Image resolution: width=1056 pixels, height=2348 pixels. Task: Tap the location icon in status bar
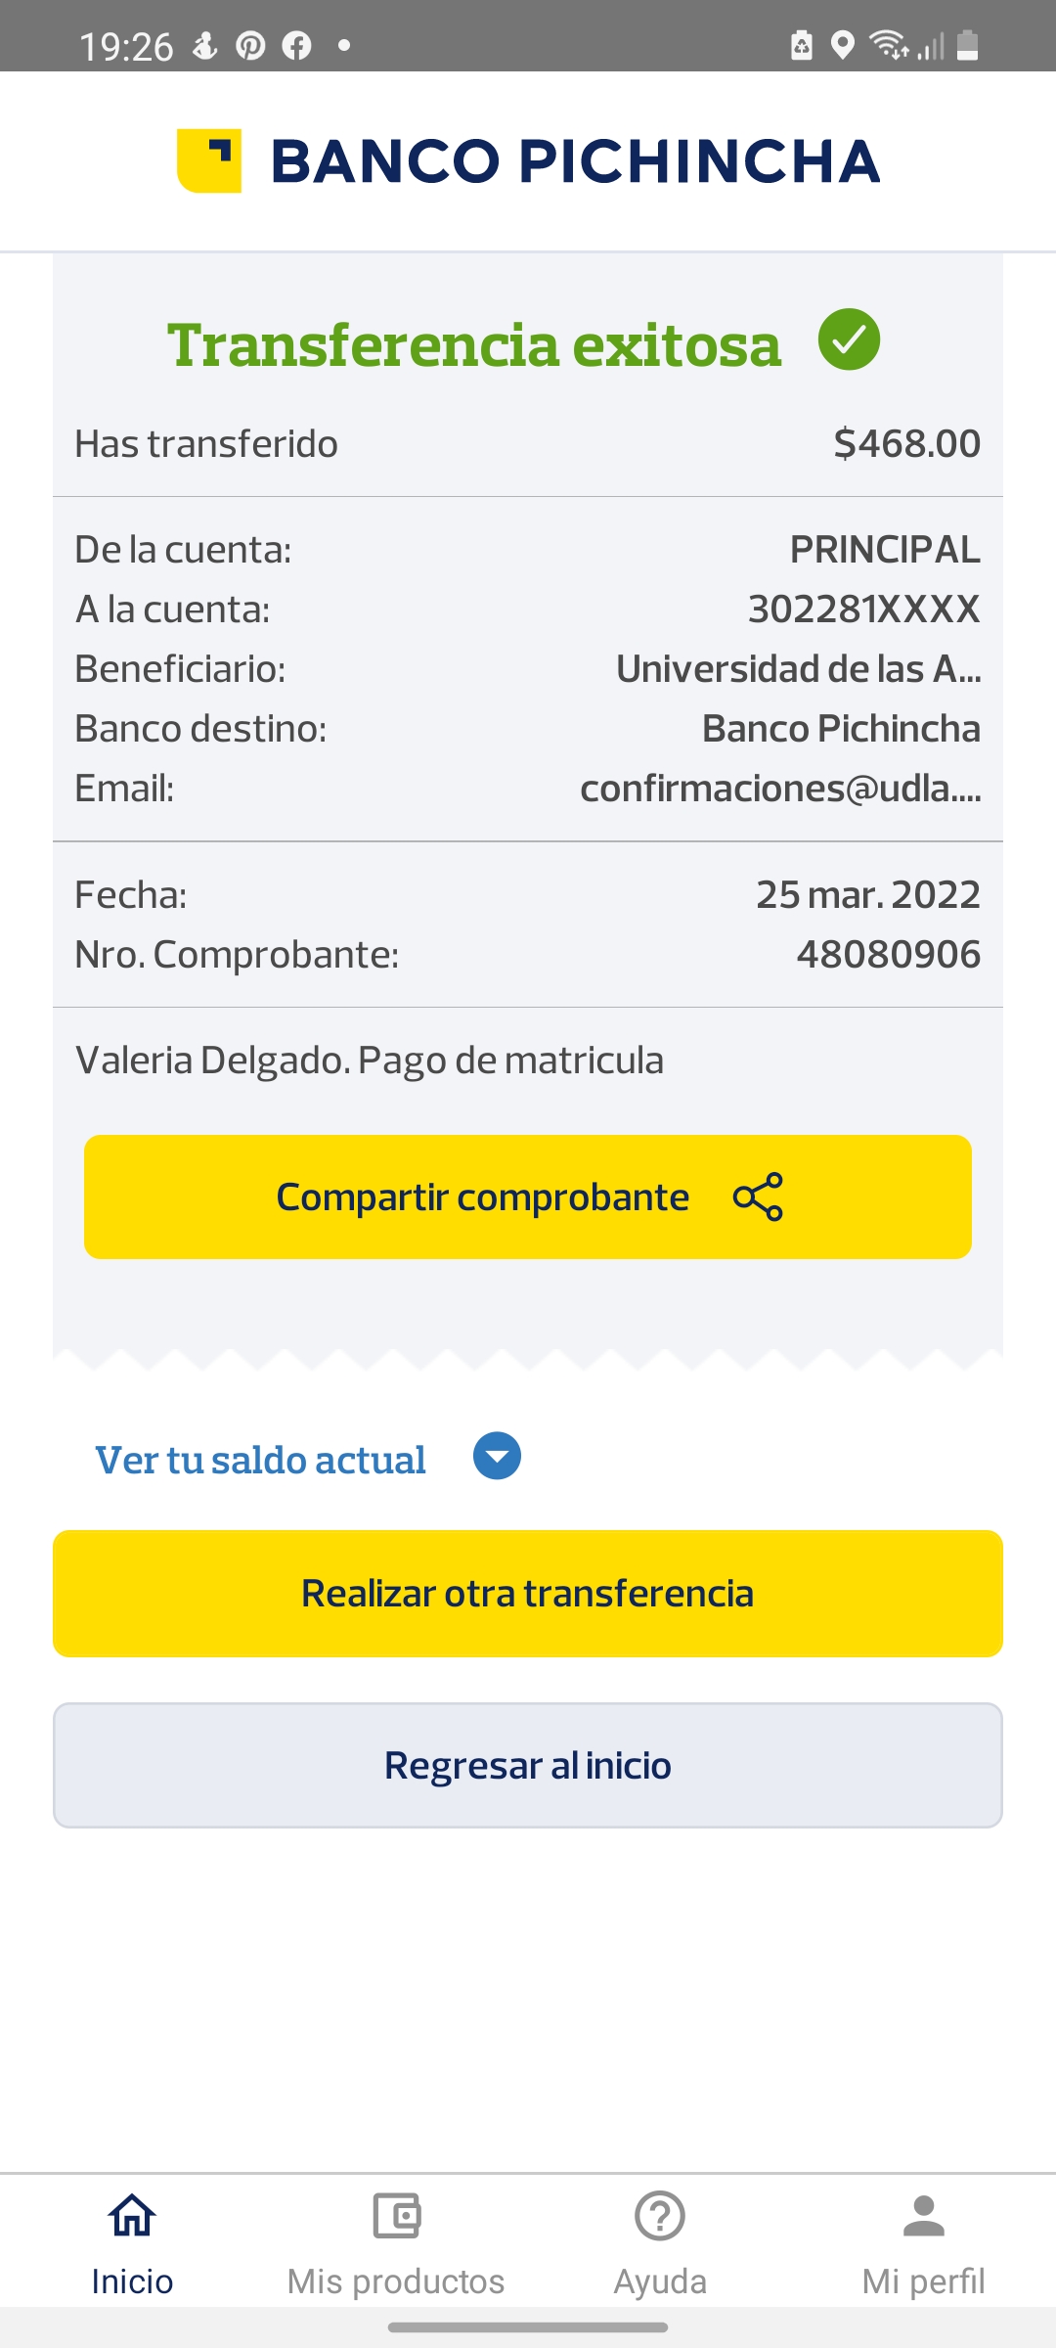click(842, 45)
